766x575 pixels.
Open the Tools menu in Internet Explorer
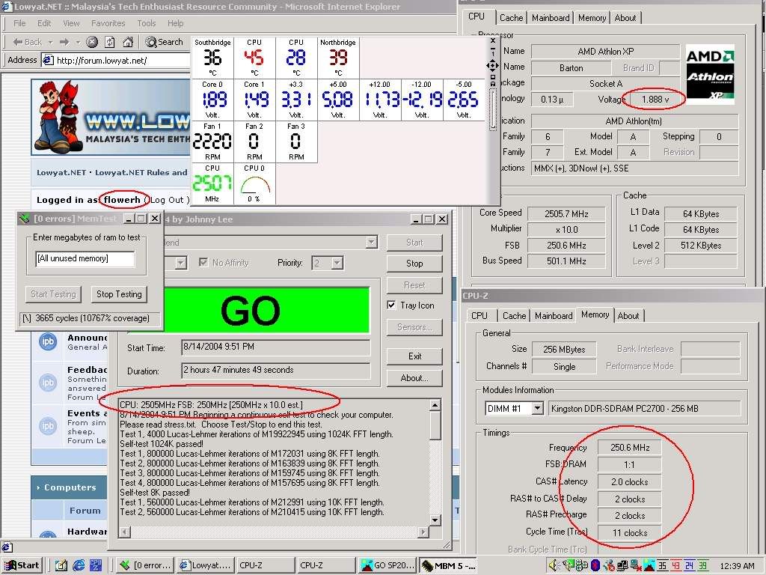(x=146, y=23)
